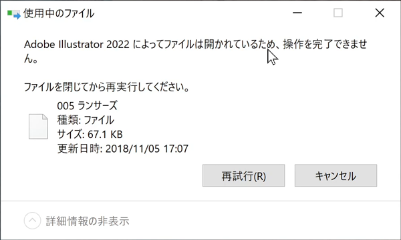Click the disabled maximize button
401x240 pixels.
[x=338, y=13]
